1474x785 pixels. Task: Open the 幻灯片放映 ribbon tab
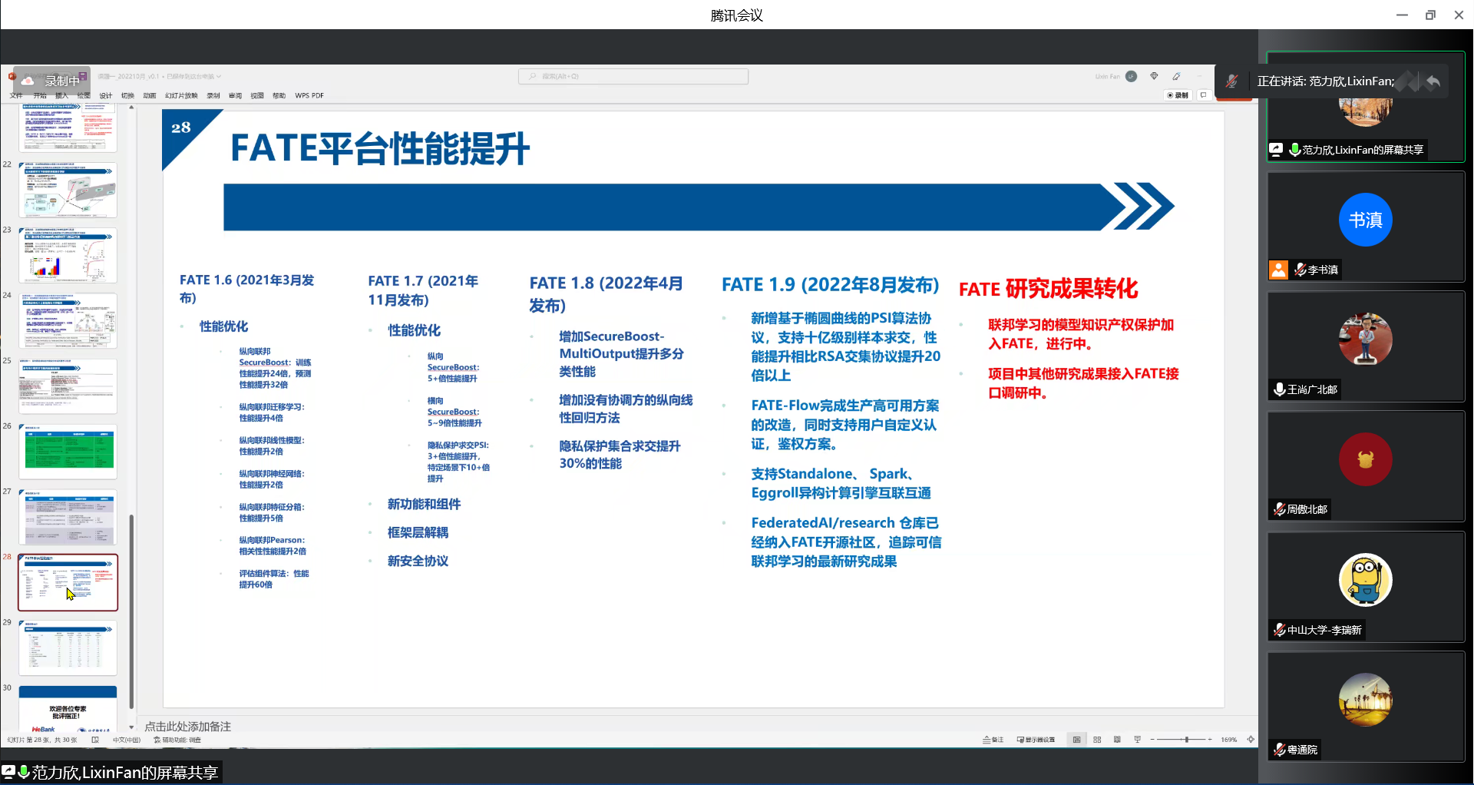pyautogui.click(x=181, y=96)
